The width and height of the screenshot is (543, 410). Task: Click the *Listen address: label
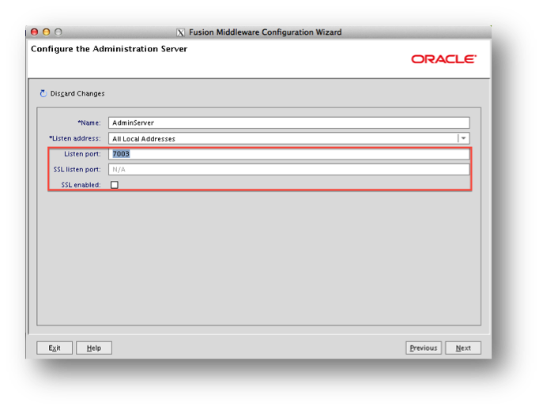(75, 138)
